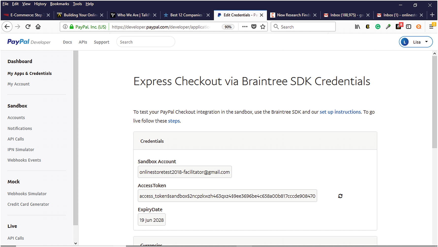Screen dimensions: 438x247
Task: Go back to the previous page
Action: click(x=7, y=27)
